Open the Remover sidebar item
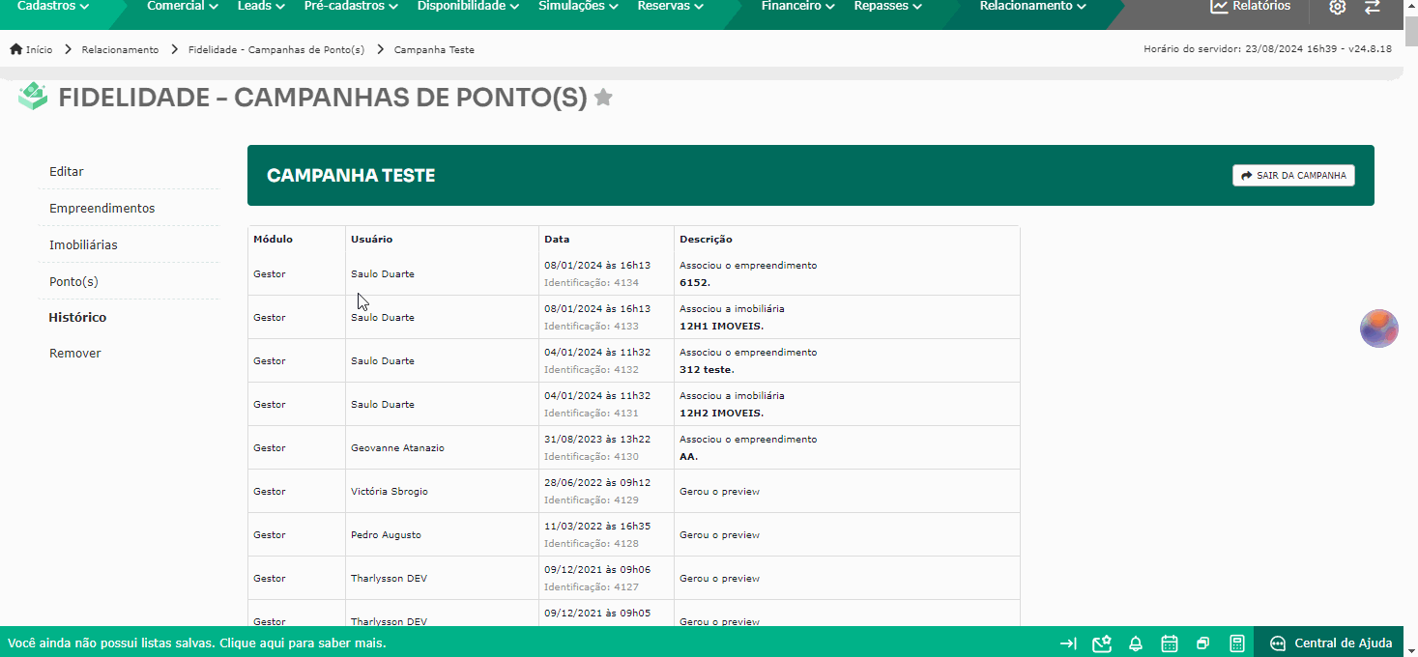Image resolution: width=1418 pixels, height=657 pixels. coord(75,354)
